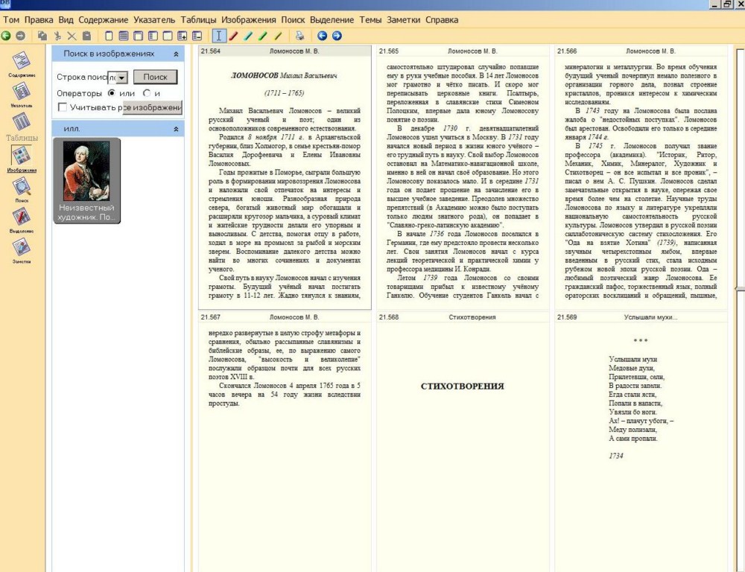
Task: Select the 'или' operator radio button
Action: tap(112, 93)
